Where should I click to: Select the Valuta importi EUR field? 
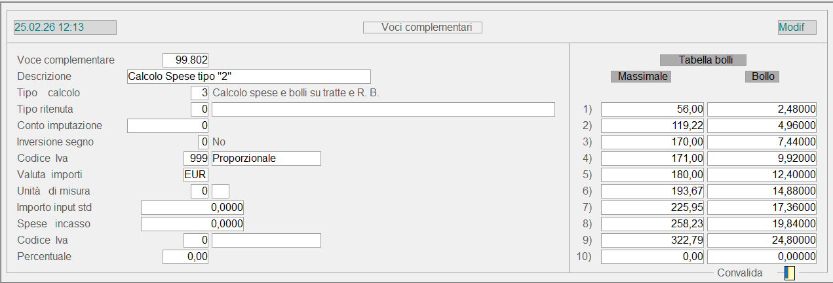(x=196, y=175)
